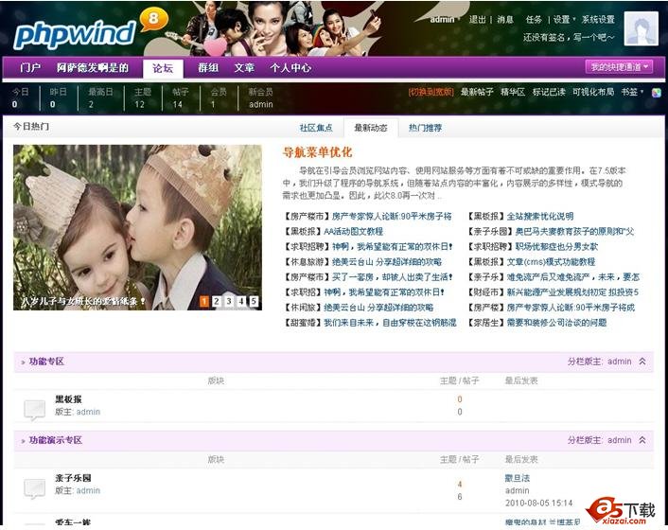Select slide 4 in the slideshow pager
Screen dimensions: 668x530
coord(241,301)
